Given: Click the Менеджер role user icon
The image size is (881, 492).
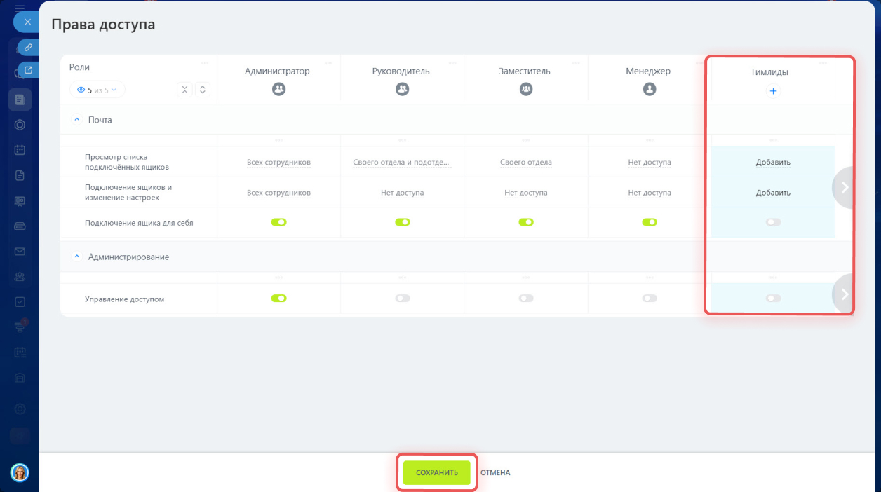Looking at the screenshot, I should click(x=650, y=89).
